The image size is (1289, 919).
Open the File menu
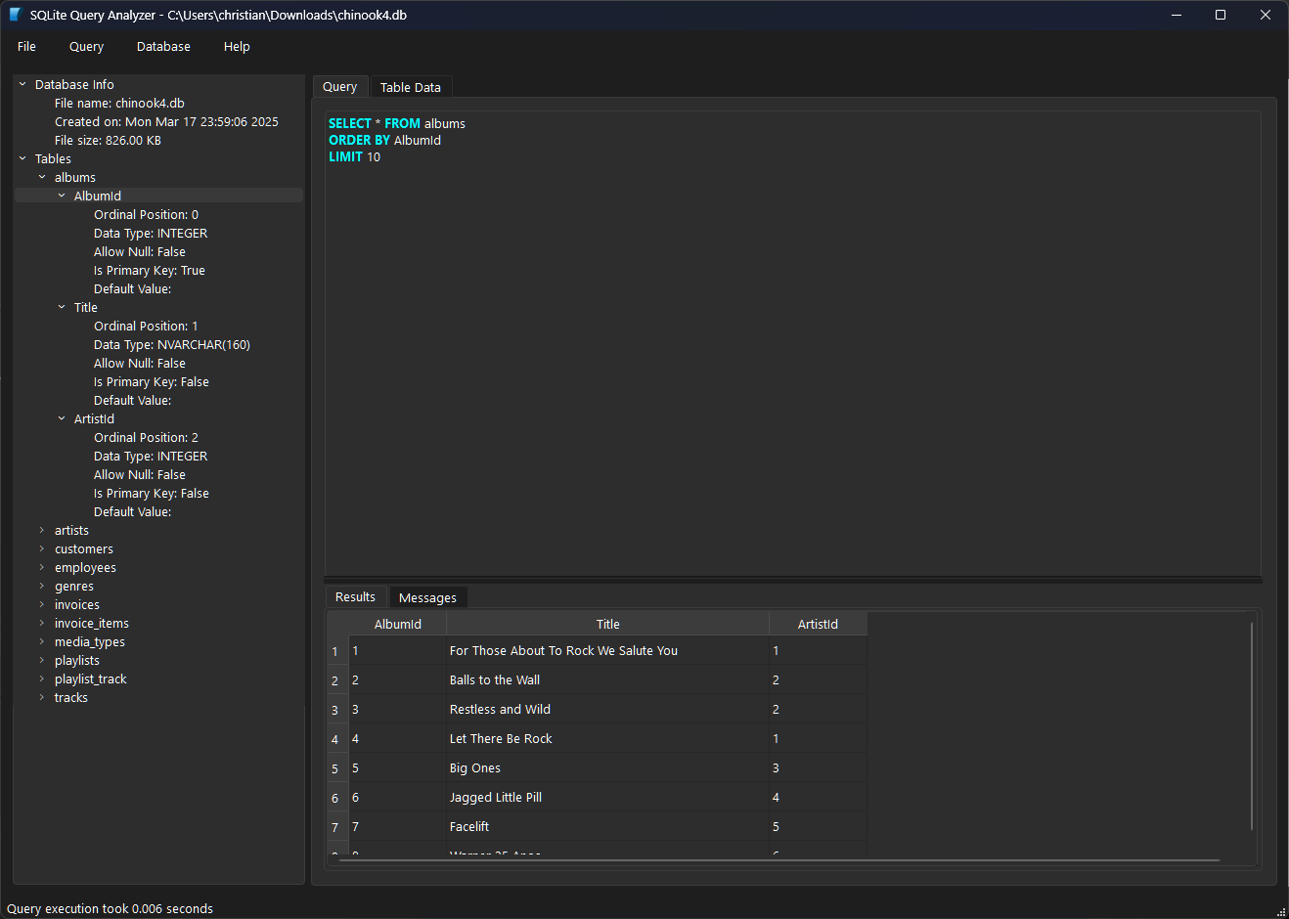coord(25,46)
